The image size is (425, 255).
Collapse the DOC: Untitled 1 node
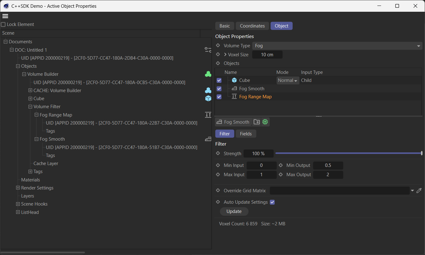tap(11, 50)
